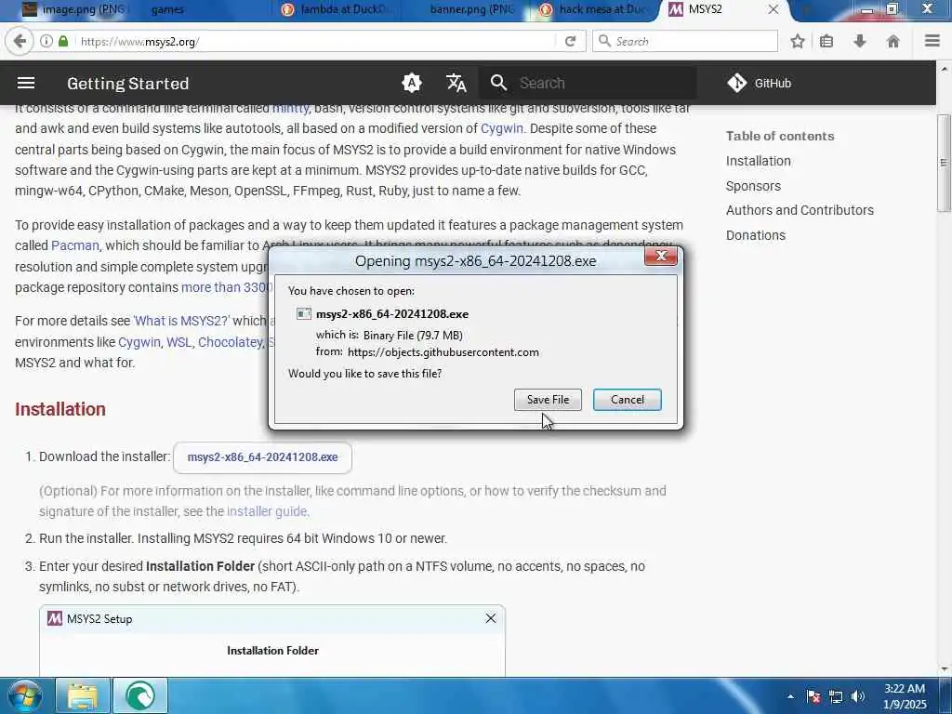Open the Pacman link
Screen dimensions: 952x714
[x=75, y=245]
